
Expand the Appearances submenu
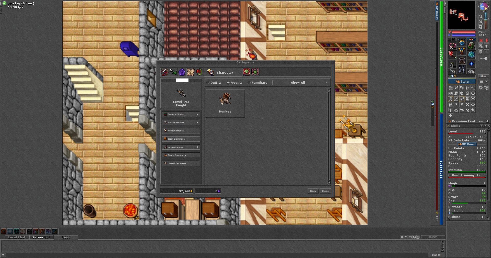coord(181,147)
